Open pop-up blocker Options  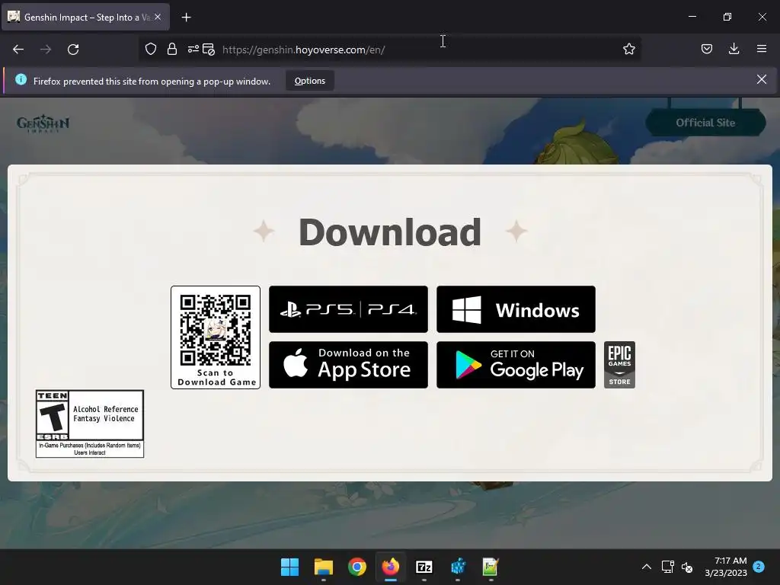pos(309,81)
